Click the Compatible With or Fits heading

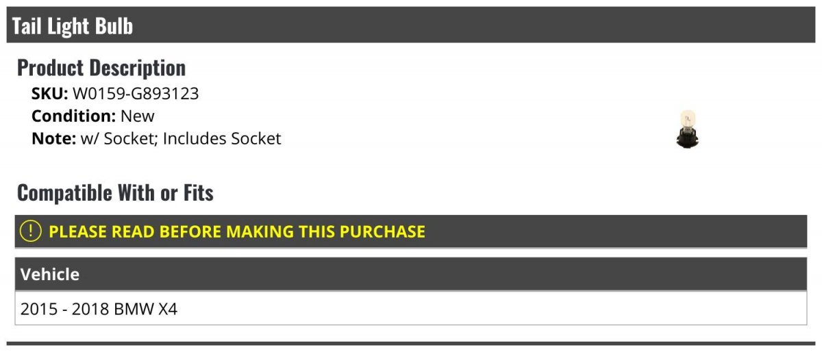(115, 193)
